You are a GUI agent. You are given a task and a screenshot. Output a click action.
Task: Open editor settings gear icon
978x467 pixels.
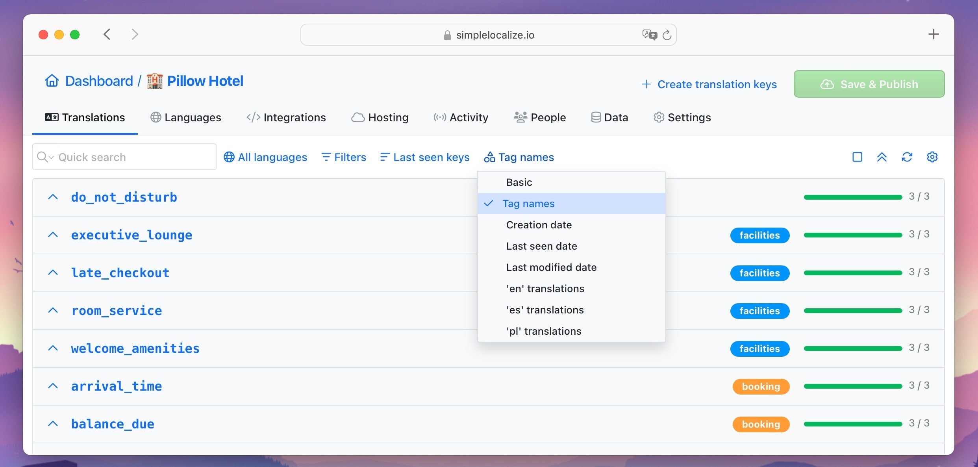click(932, 157)
